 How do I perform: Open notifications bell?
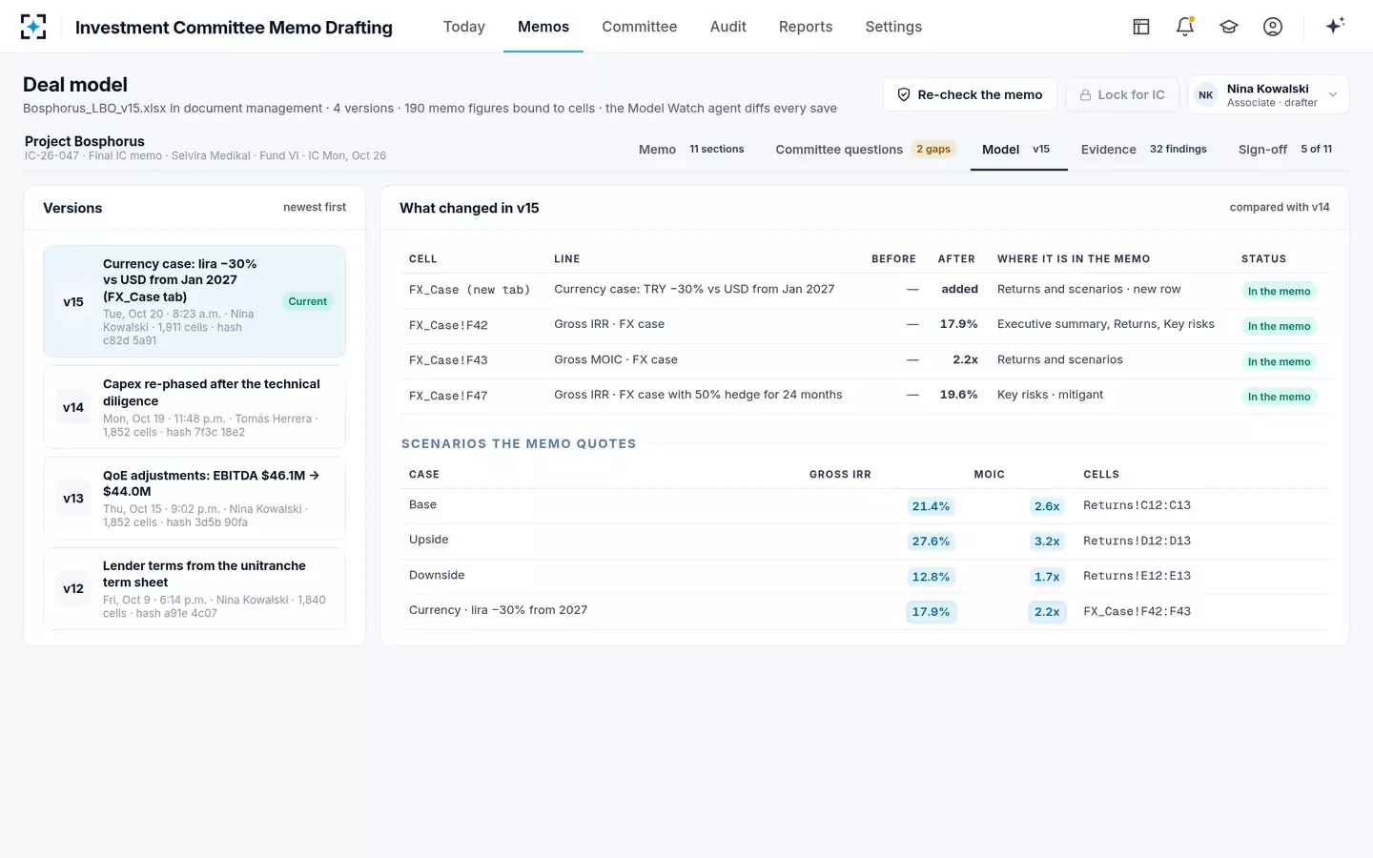point(1185,27)
